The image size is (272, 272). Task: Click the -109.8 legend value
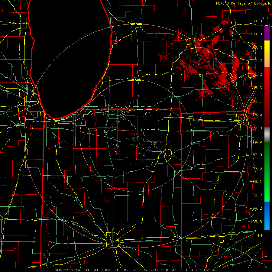[x=255, y=222]
